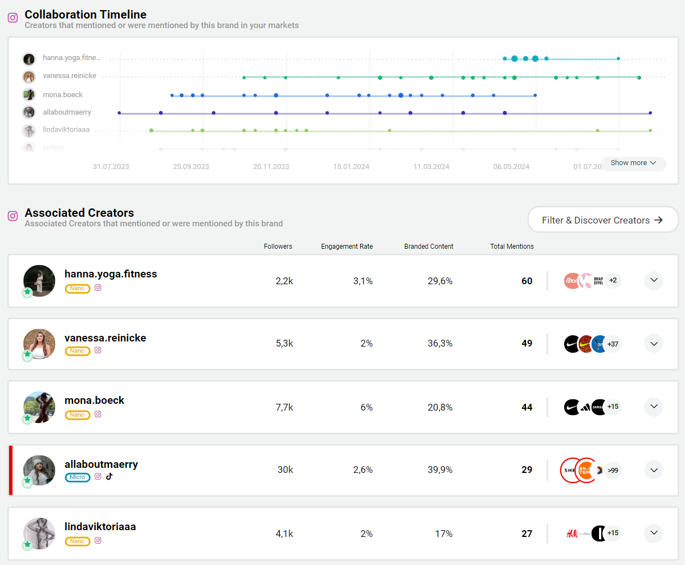Screen dimensions: 685x565
Task: Sort by Engagement Rate column header
Action: click(x=347, y=247)
